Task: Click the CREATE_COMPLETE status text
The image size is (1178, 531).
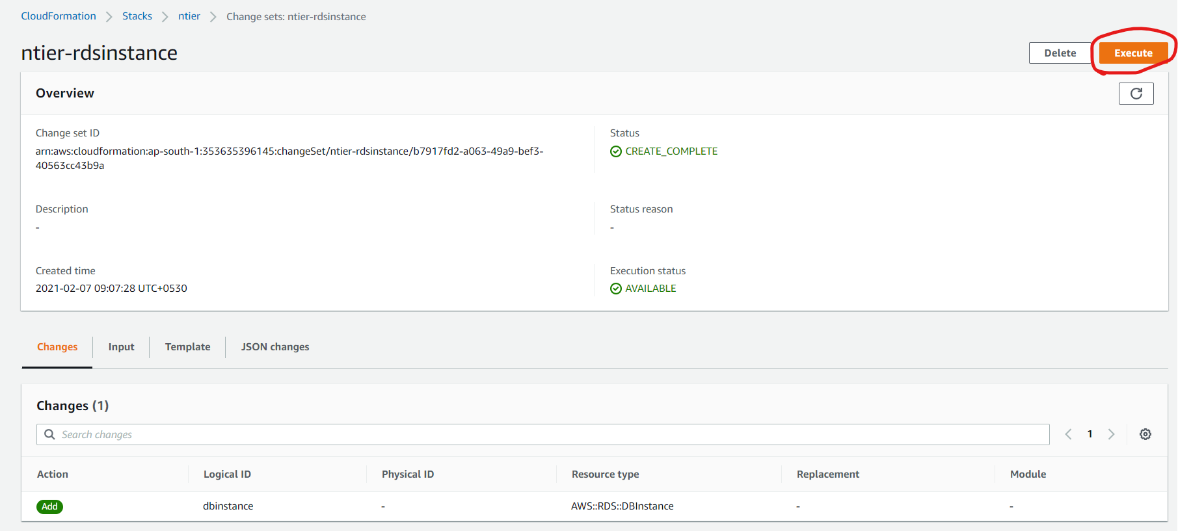Action: coord(671,151)
